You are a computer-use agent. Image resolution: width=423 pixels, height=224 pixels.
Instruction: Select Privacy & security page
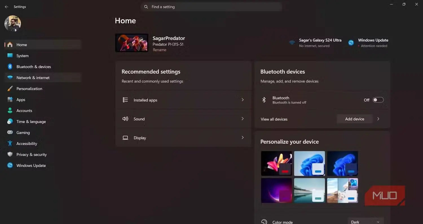coord(43,154)
